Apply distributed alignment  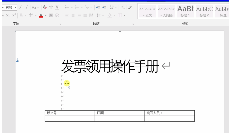pos(91,15)
